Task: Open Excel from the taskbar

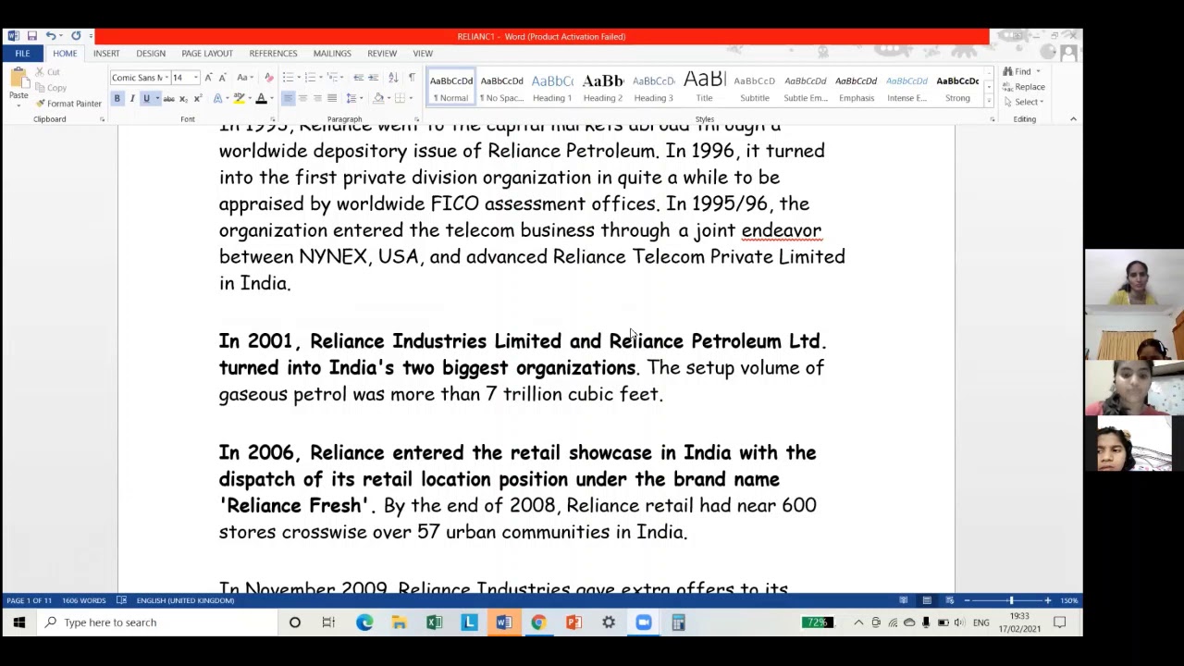Action: pos(434,623)
